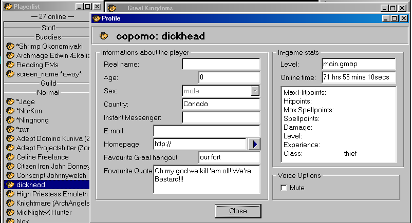
Task: Click the Favourite Graal hangout field
Action: [229, 157]
